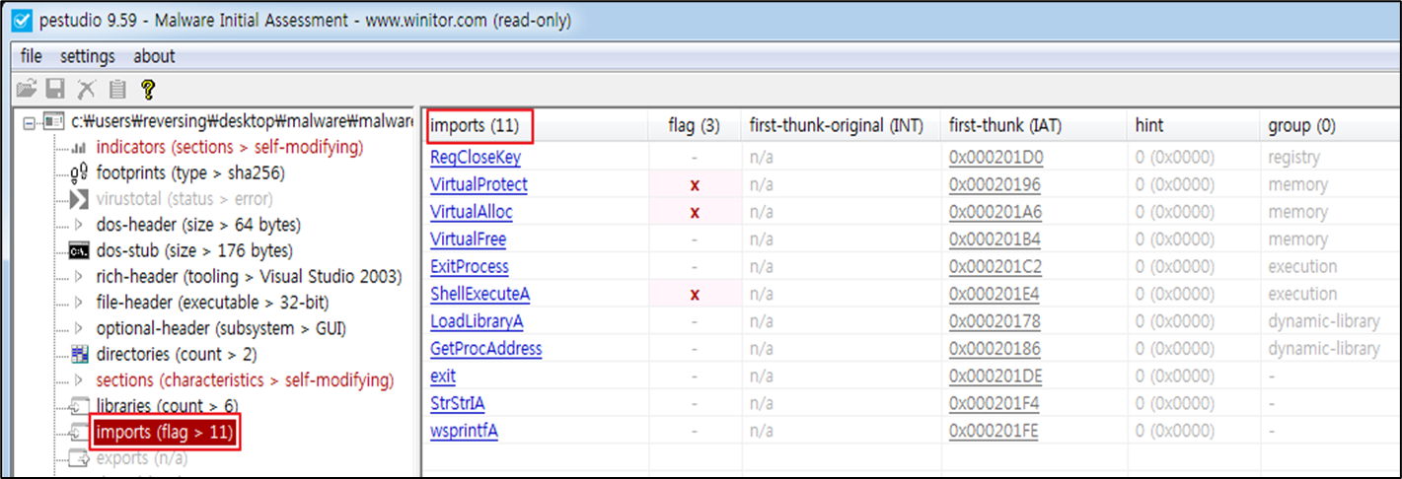Click the footprints tree icon
The width and height of the screenshot is (1402, 479).
pyautogui.click(x=80, y=173)
